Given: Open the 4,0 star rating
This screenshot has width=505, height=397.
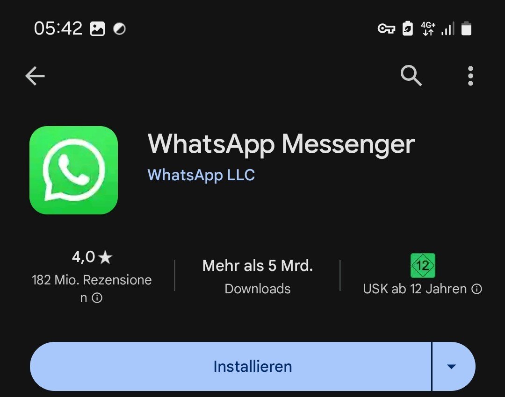Looking at the screenshot, I should point(92,257).
